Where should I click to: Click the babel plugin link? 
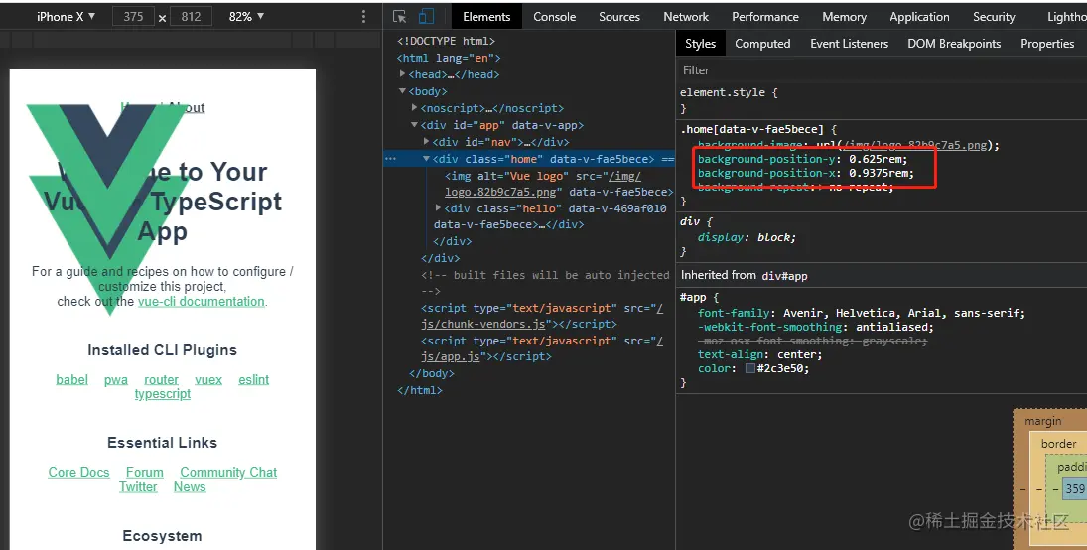(72, 379)
